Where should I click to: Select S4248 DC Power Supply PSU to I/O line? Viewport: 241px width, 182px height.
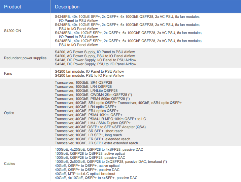(95, 64)
